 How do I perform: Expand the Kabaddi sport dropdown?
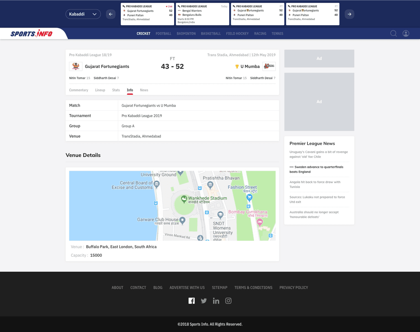(83, 14)
